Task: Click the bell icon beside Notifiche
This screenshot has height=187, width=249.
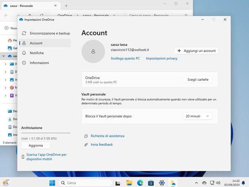Action: click(x=24, y=53)
